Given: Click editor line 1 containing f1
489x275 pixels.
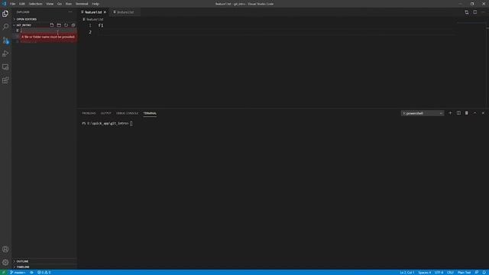Looking at the screenshot, I should click(x=100, y=25).
